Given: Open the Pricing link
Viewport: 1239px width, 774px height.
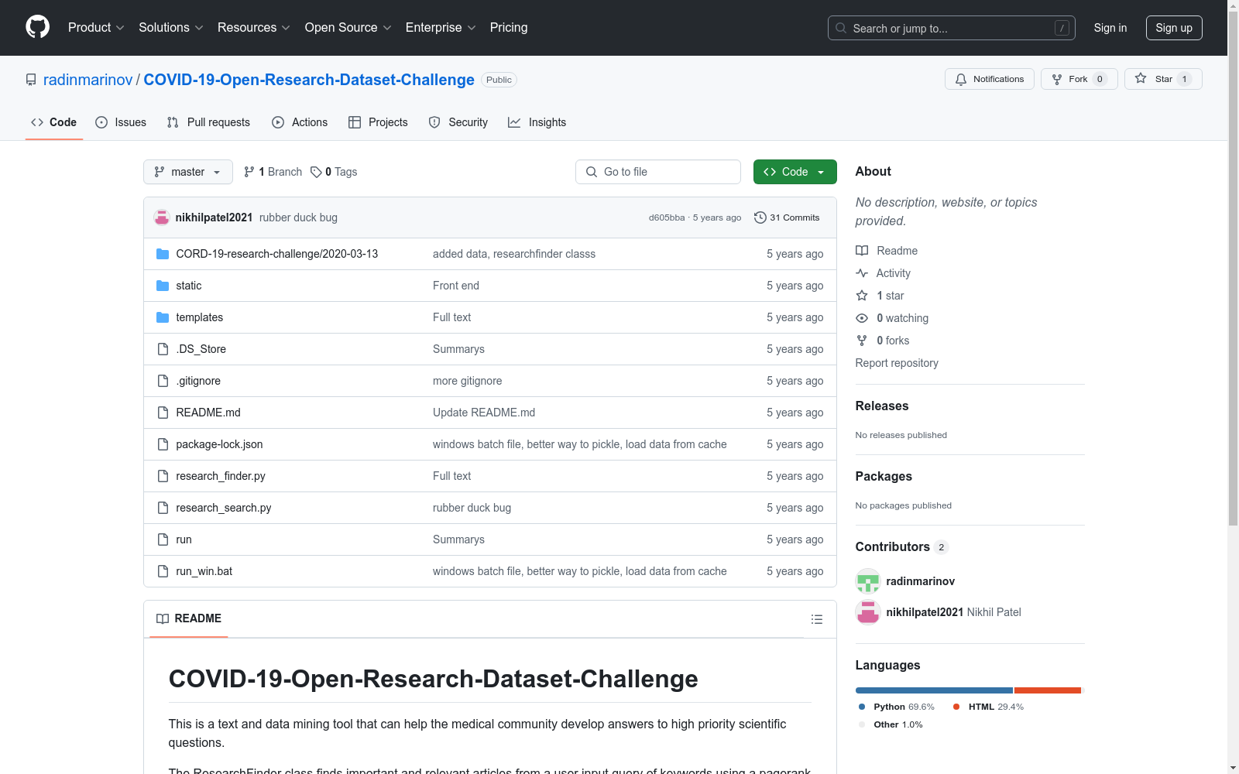Looking at the screenshot, I should tap(509, 28).
